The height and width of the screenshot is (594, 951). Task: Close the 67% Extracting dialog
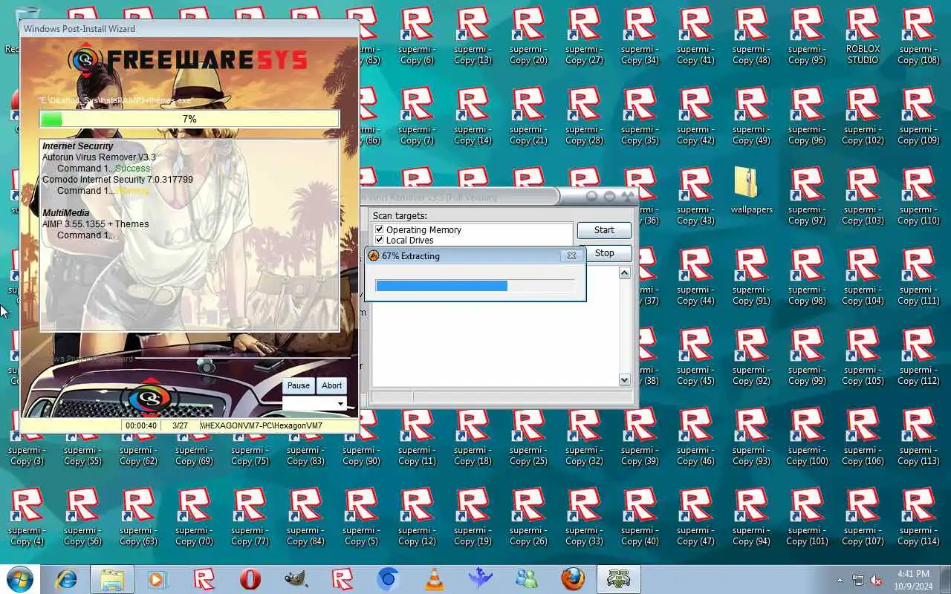point(571,255)
